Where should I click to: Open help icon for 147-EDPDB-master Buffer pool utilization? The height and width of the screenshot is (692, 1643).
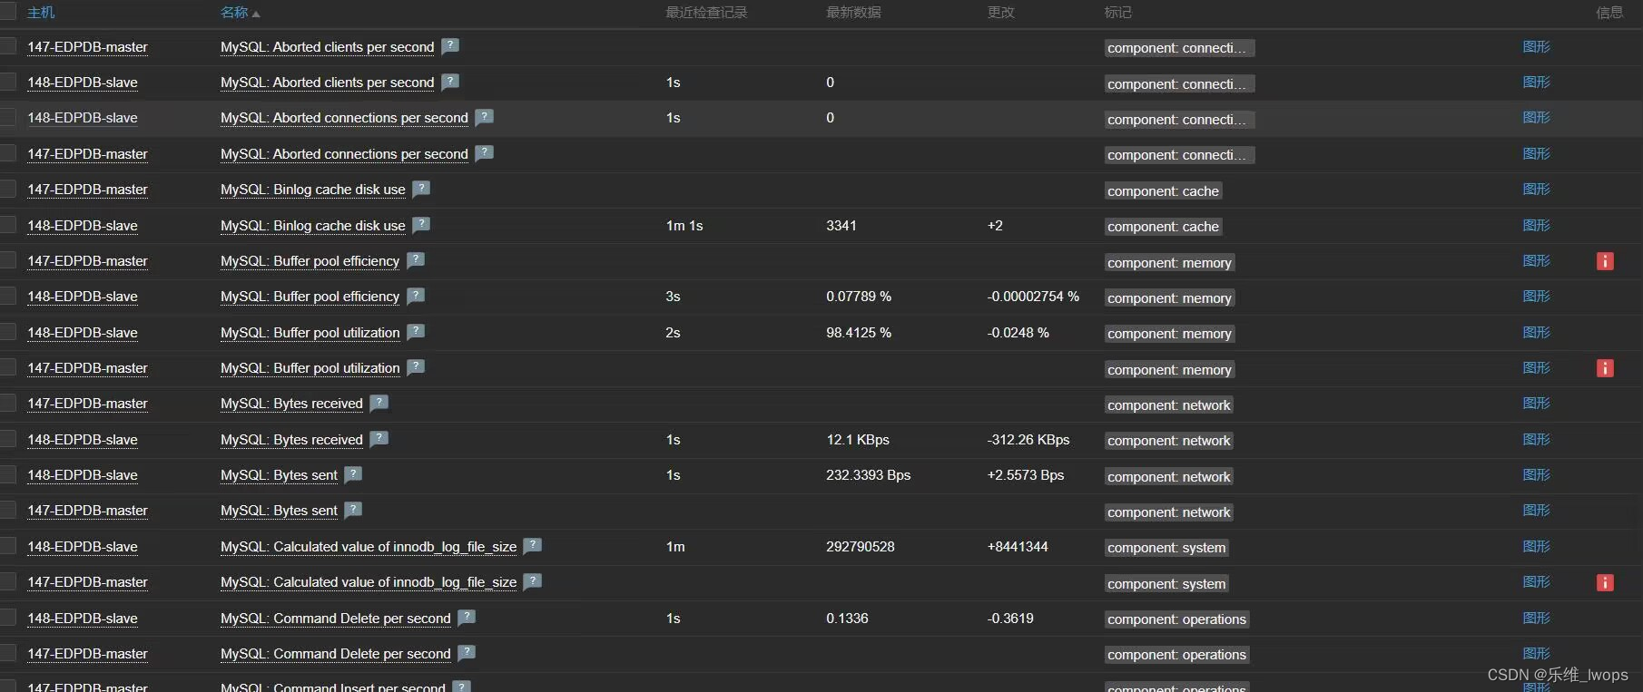pos(416,367)
